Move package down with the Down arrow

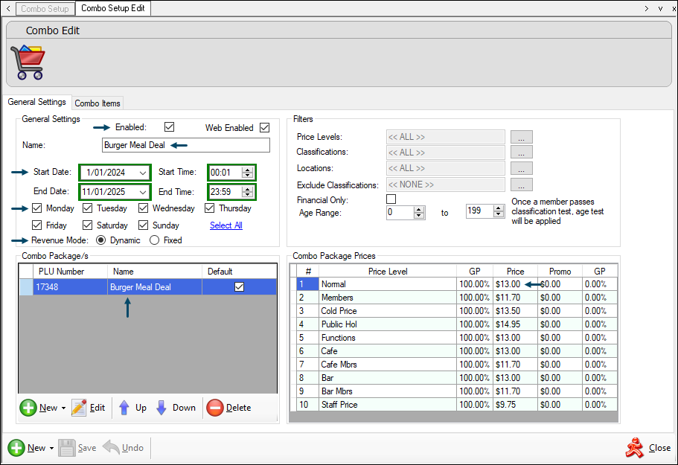click(x=161, y=408)
